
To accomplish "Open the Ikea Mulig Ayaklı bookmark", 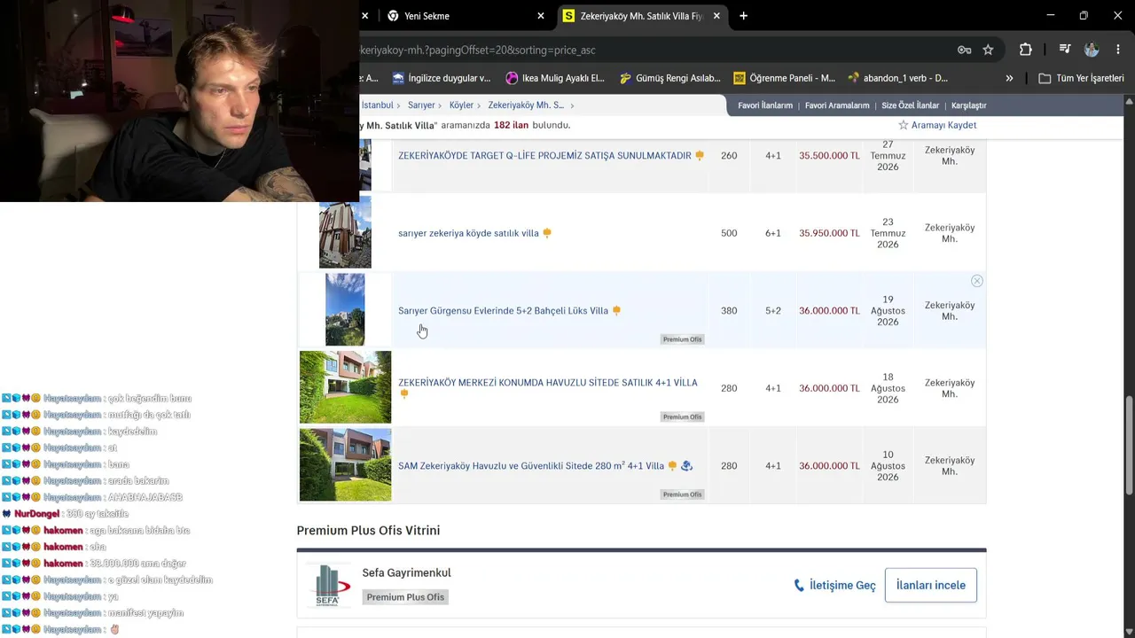I will click(x=555, y=78).
